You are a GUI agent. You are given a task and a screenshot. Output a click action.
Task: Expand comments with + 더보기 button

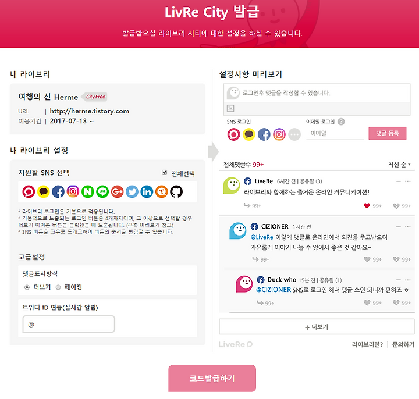(317, 327)
